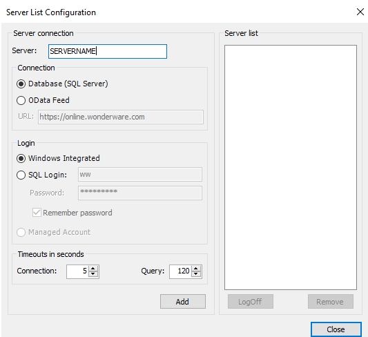Decrease the Query timeout with down arrow
Screen dimensions: 368x337
[x=196, y=274]
